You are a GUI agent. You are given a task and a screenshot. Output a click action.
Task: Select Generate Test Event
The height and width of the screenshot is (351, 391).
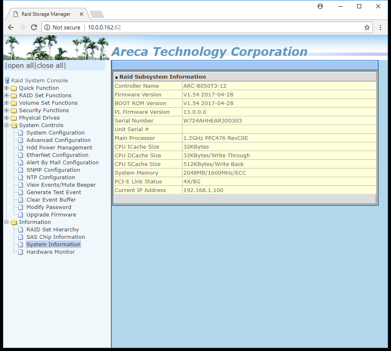(x=54, y=192)
